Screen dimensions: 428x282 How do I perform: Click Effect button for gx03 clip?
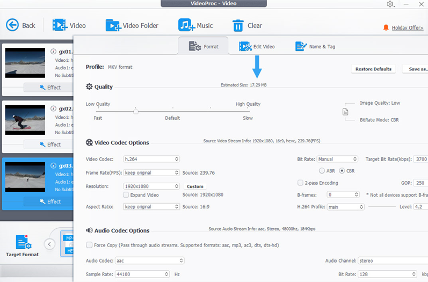click(48, 201)
